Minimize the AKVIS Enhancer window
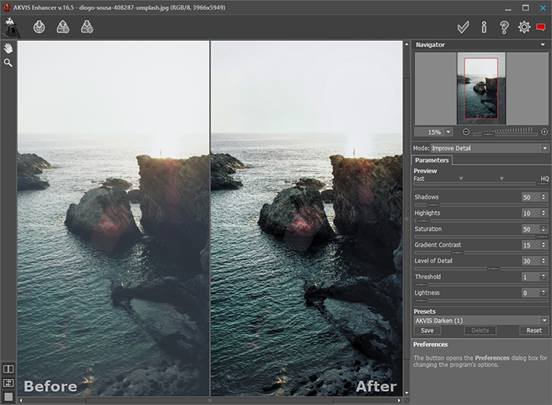 pos(508,9)
